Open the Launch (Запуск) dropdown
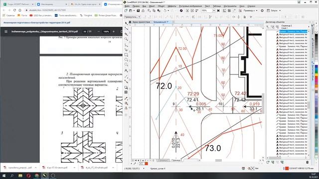The width and height of the screenshot is (319, 179). point(274,10)
